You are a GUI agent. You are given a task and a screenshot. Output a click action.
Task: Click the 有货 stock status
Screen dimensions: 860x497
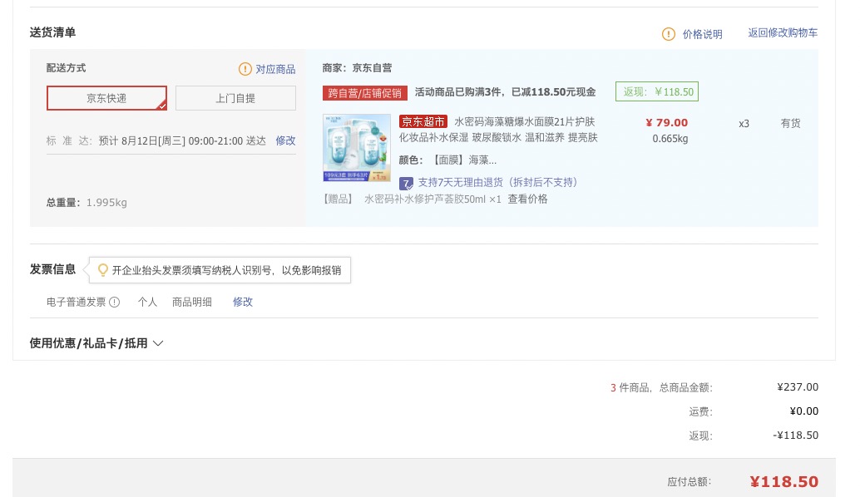(x=790, y=123)
